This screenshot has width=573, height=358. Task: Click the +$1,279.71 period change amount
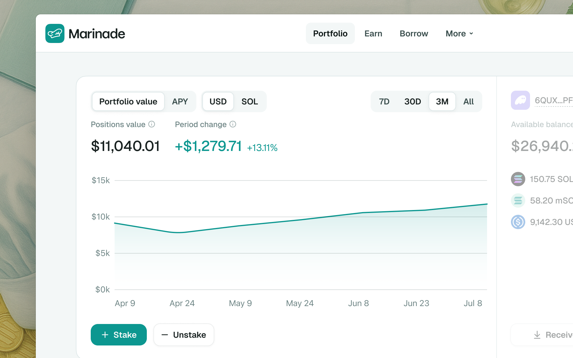point(208,146)
